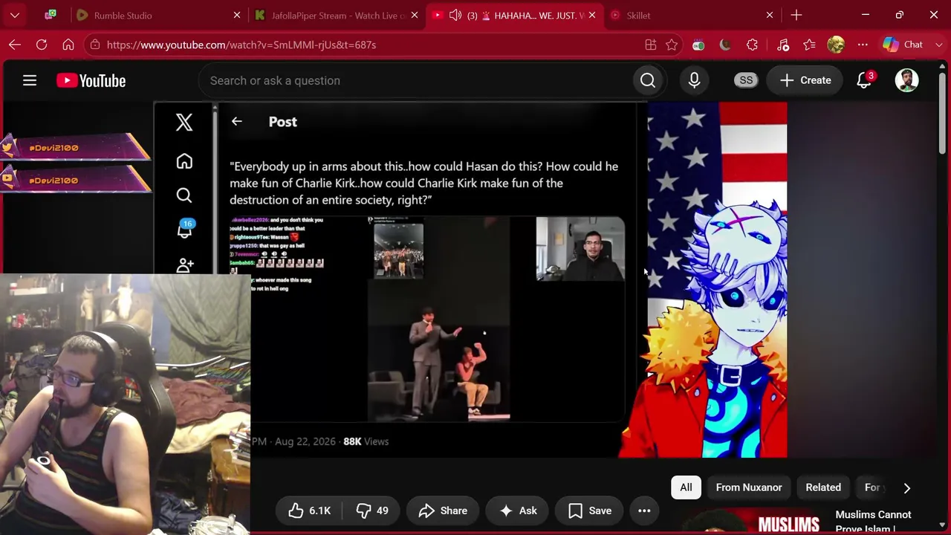The image size is (951, 535).
Task: Open Copilot Chat in the toolbar
Action: pos(903,45)
